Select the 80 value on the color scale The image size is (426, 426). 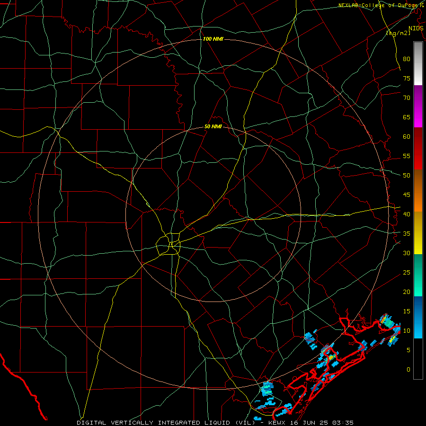[x=407, y=59]
